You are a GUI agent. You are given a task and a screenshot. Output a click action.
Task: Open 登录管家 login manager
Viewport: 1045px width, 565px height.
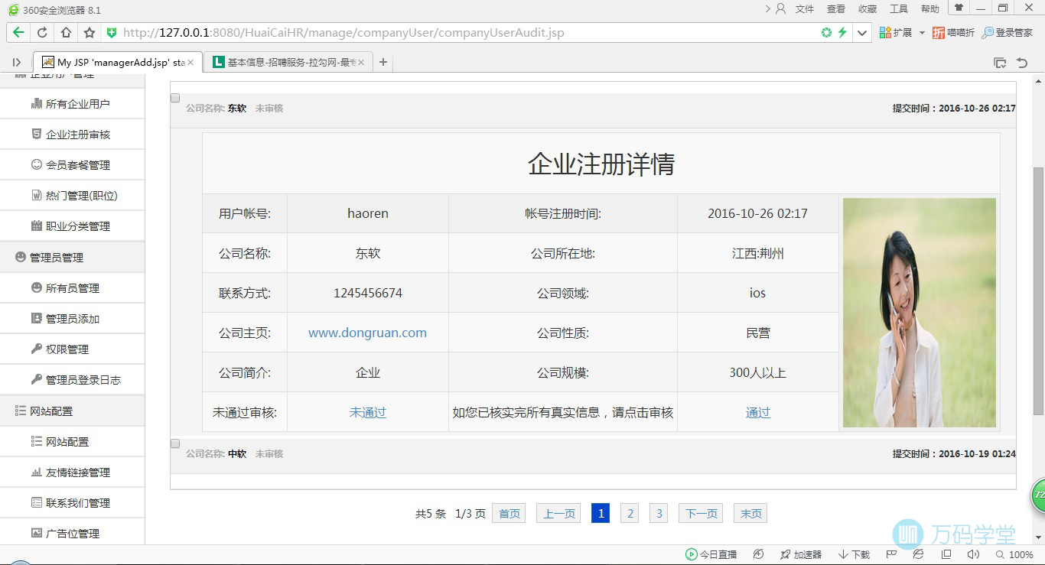click(x=1008, y=33)
